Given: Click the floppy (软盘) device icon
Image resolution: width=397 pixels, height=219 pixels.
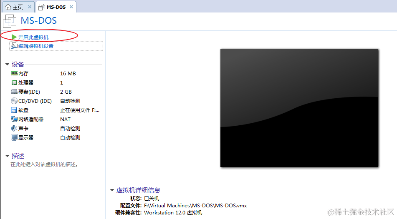Looking at the screenshot, I should 14,110.
